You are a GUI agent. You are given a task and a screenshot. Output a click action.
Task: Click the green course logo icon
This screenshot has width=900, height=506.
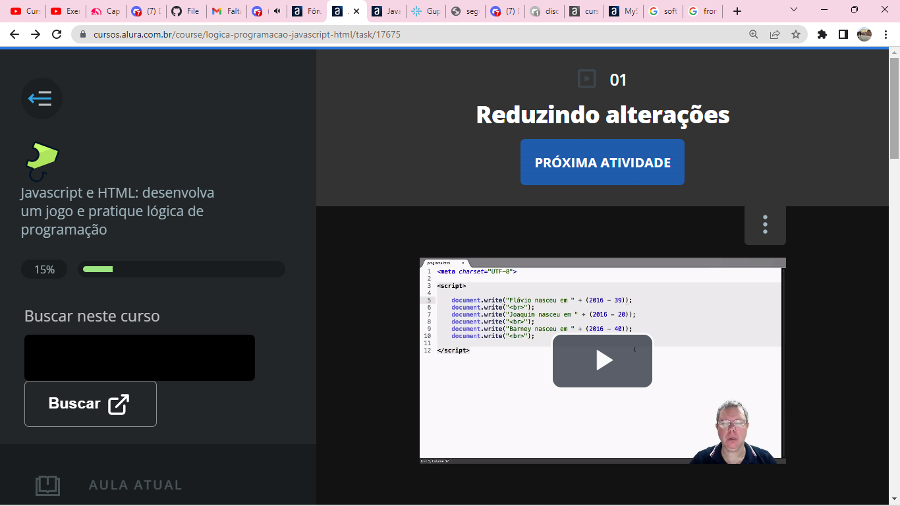42,161
